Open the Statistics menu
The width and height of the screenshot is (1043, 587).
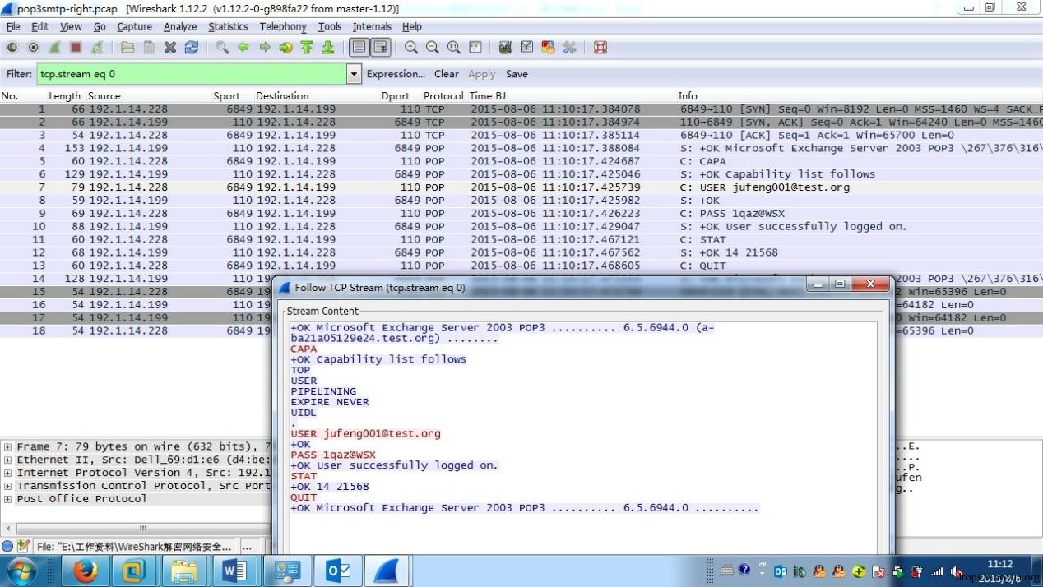(228, 26)
